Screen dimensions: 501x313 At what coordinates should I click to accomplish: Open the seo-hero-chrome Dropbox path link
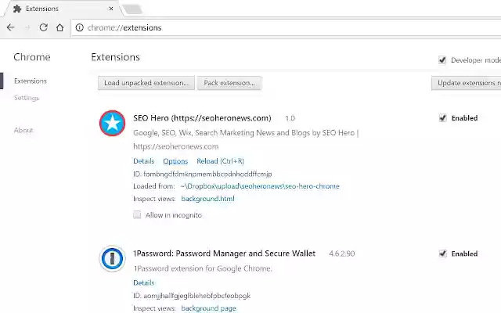260,186
